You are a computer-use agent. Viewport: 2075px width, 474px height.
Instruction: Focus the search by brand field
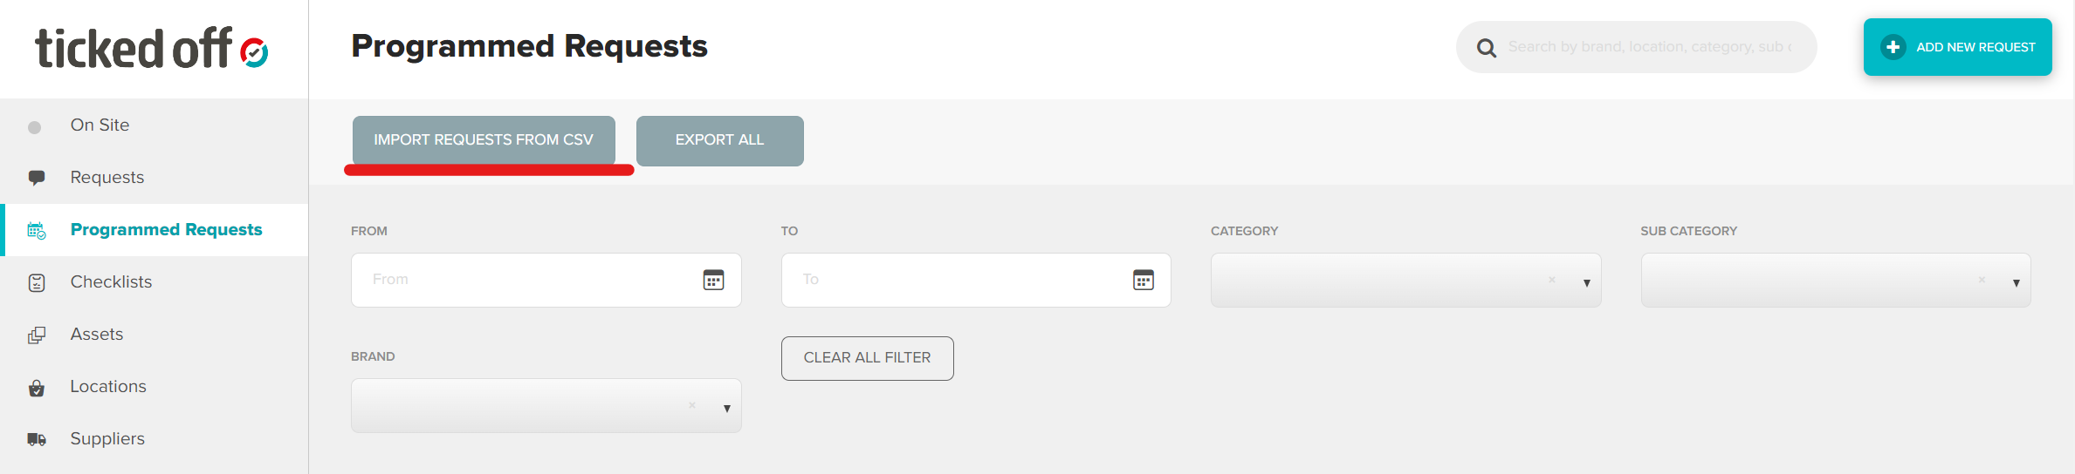pyautogui.click(x=1650, y=47)
